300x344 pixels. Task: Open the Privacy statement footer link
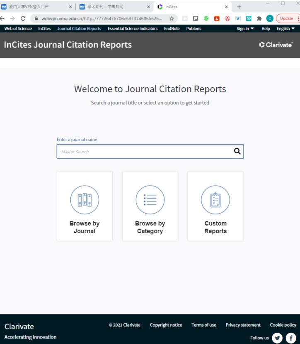pos(243,325)
